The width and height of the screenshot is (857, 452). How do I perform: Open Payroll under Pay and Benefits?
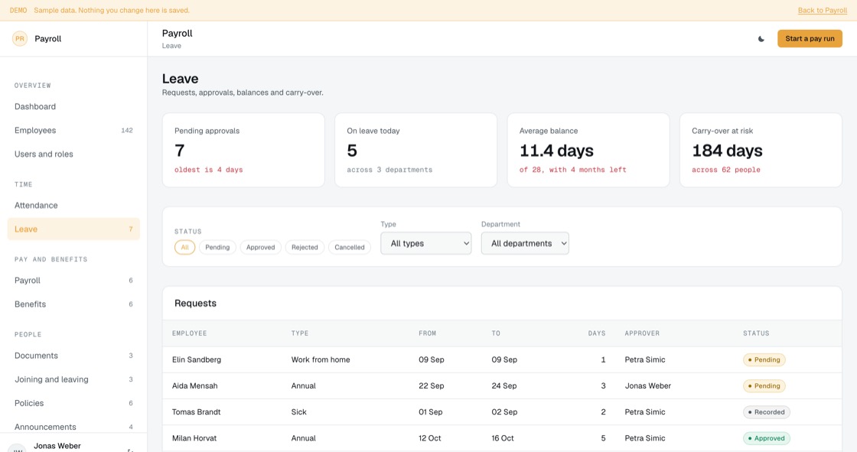(73, 281)
